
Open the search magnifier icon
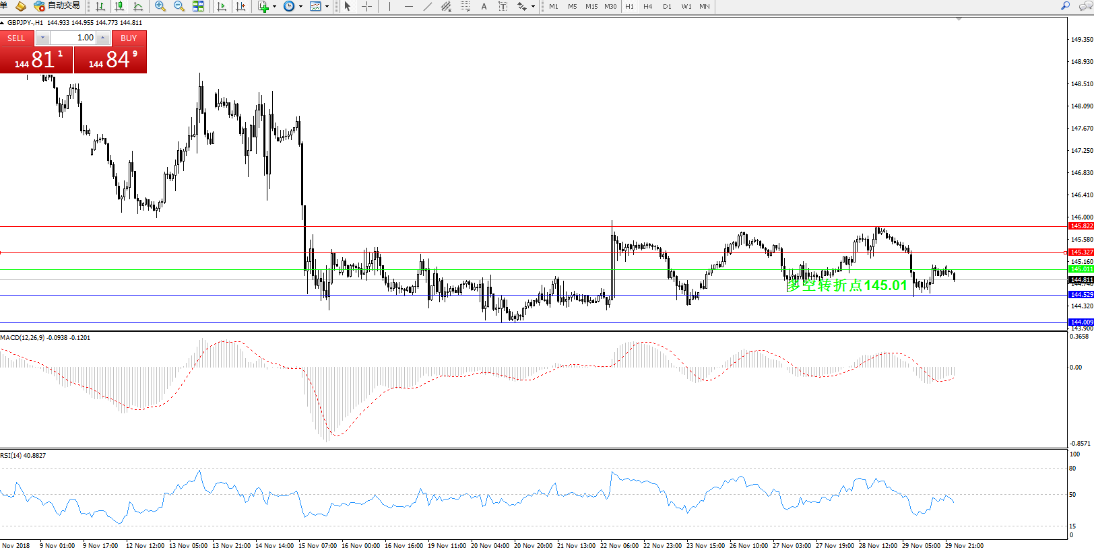coord(1065,6)
